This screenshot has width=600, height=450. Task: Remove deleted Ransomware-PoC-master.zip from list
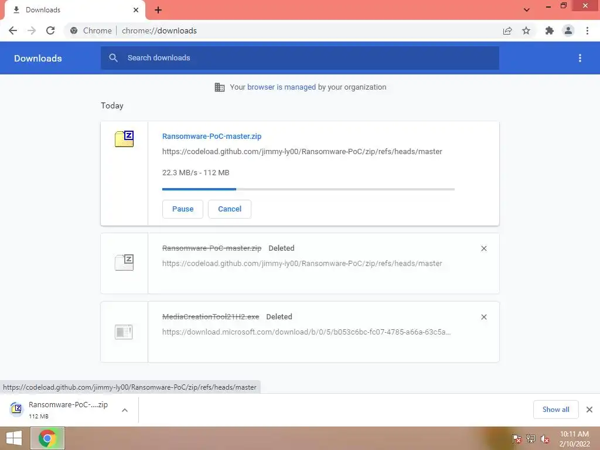click(x=483, y=248)
